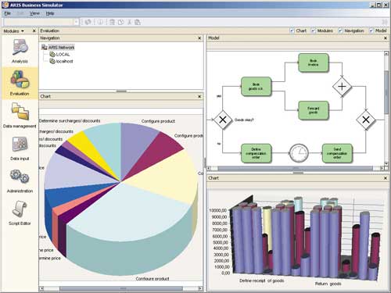Click the ARIS Network root icon

[45, 48]
